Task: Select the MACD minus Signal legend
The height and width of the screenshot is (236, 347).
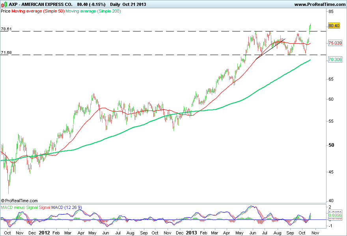Action: pyautogui.click(x=19, y=207)
